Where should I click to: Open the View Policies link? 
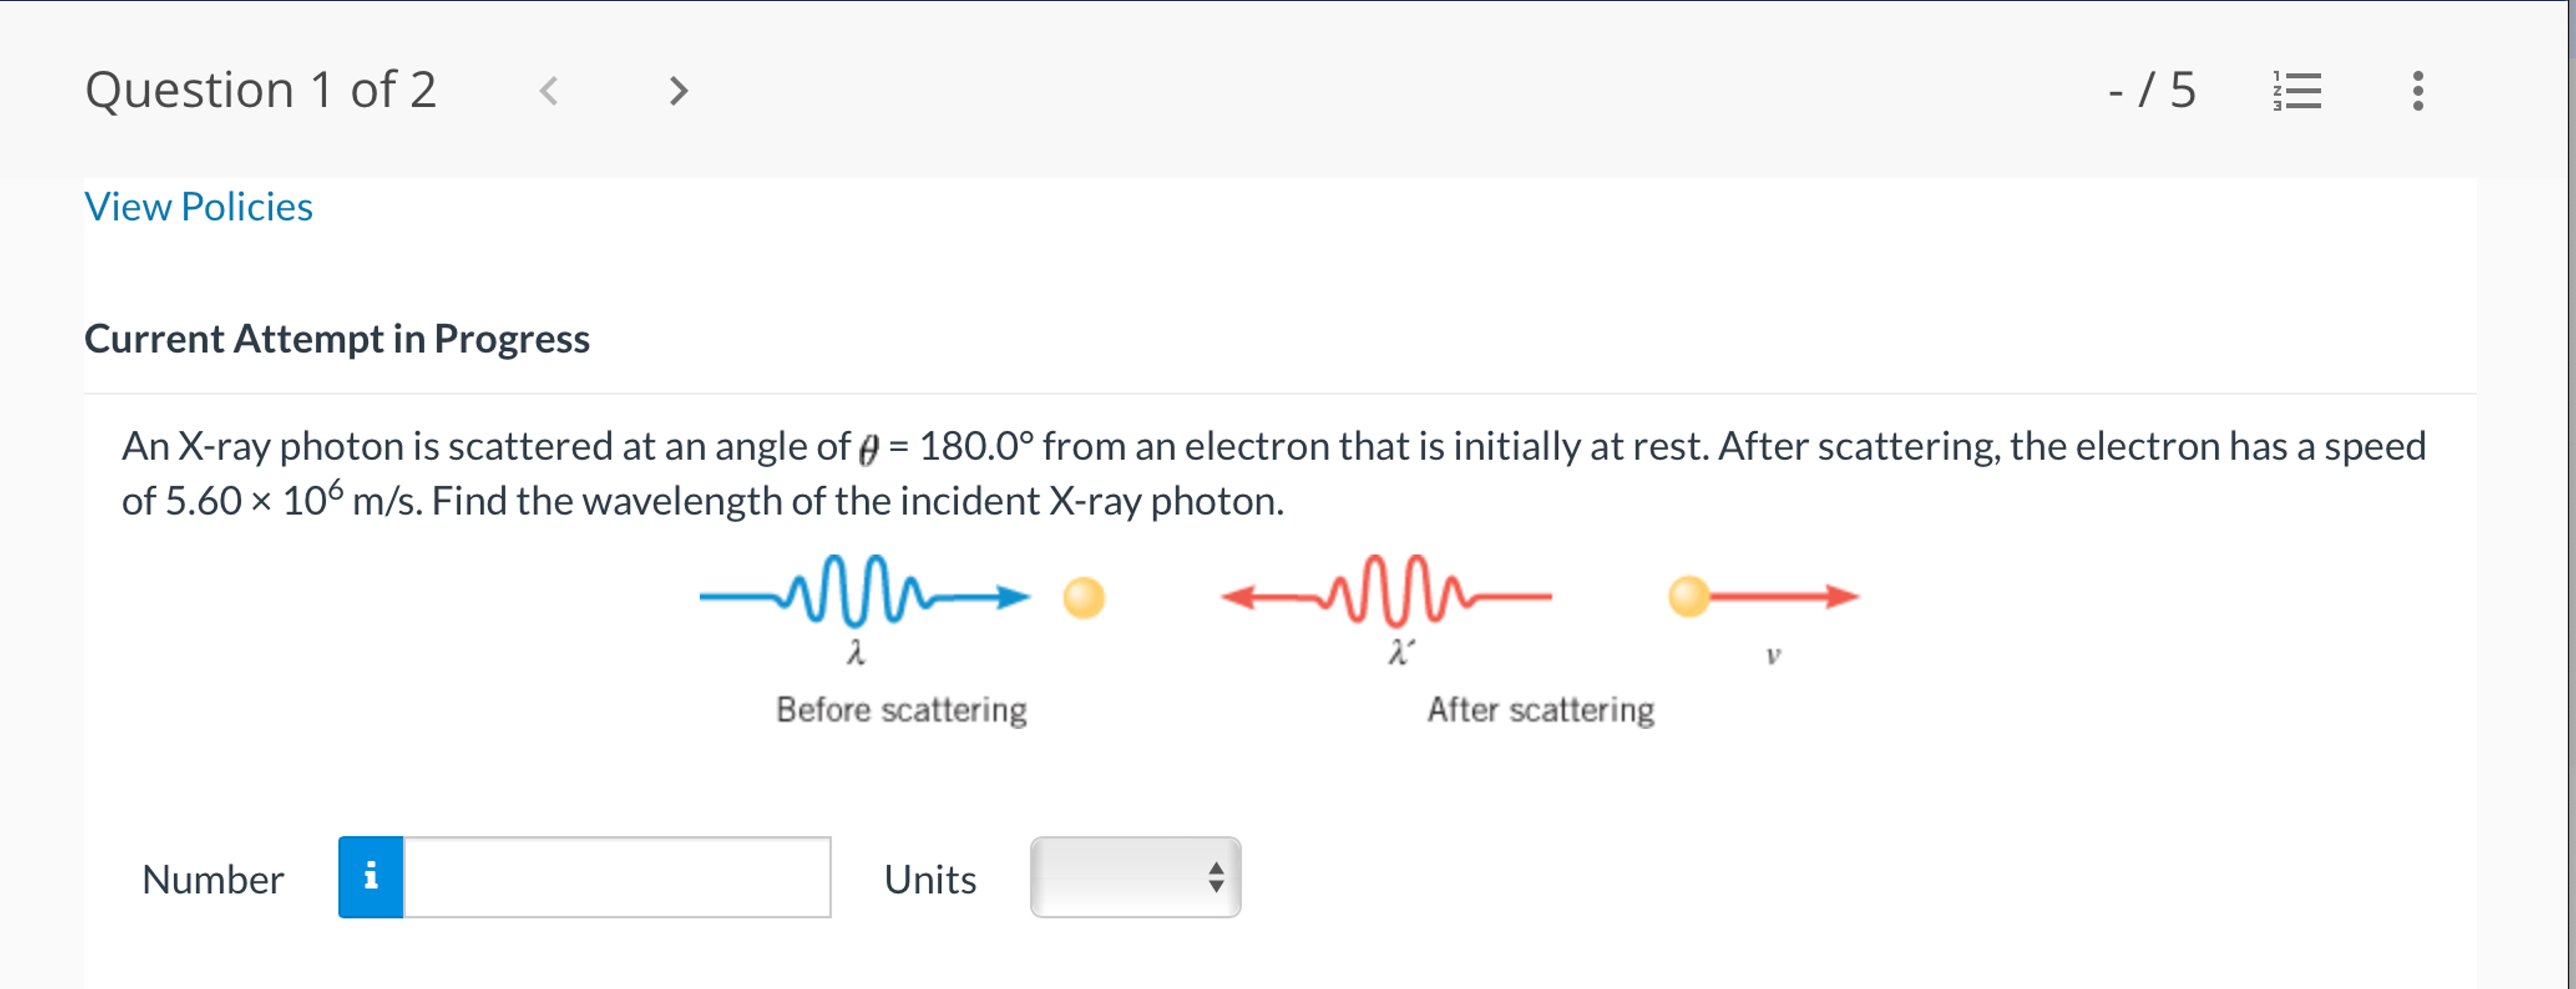199,206
